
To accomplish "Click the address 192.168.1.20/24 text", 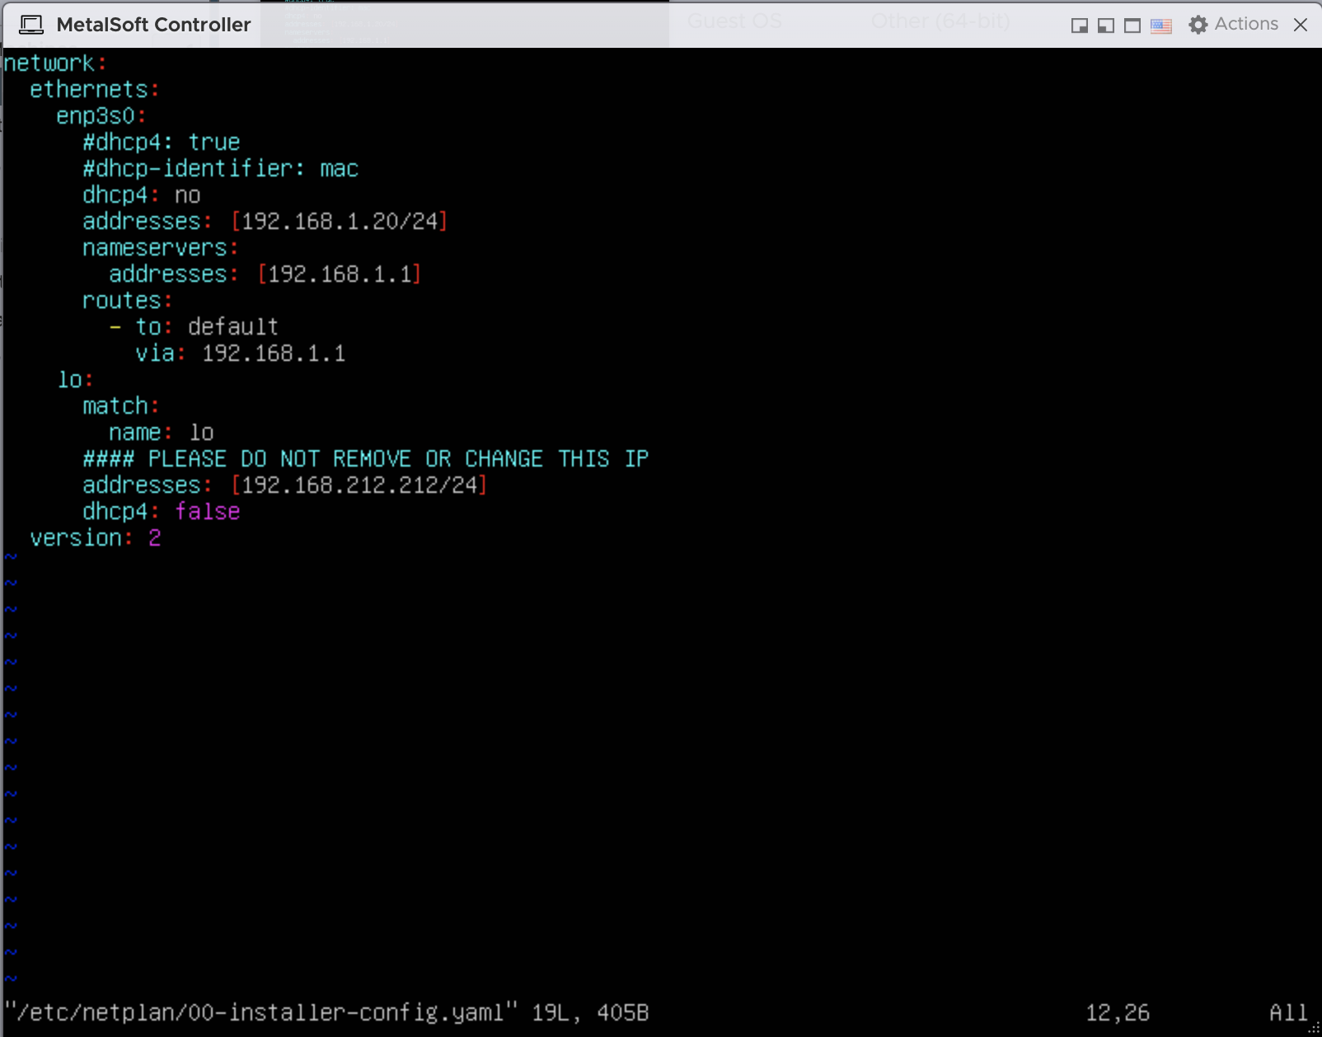I will 340,222.
